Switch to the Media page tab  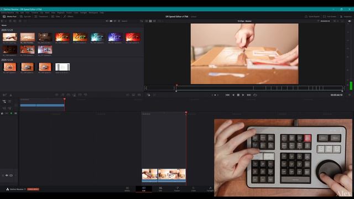point(127,189)
